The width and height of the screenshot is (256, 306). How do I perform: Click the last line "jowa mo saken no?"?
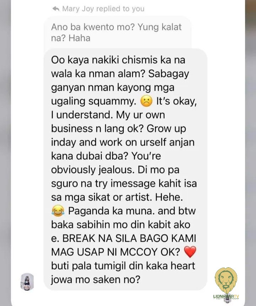(x=96, y=280)
